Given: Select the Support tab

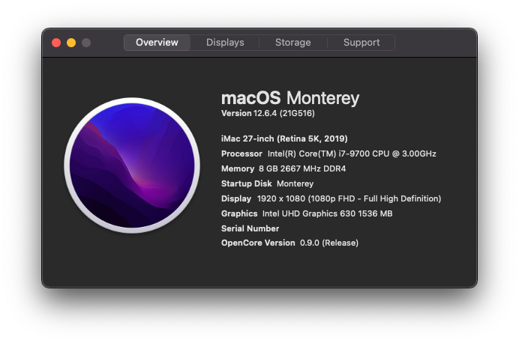Looking at the screenshot, I should tap(361, 43).
